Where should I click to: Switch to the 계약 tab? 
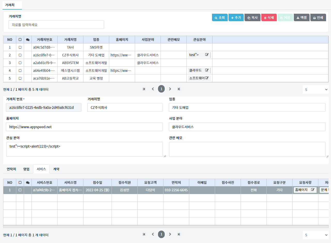(x=56, y=169)
